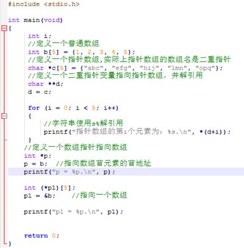Click the 'char **d;' declaration
This screenshot has width=244, height=248.
(x=46, y=84)
